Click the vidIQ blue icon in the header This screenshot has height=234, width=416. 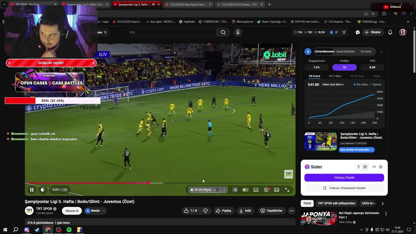(331, 32)
